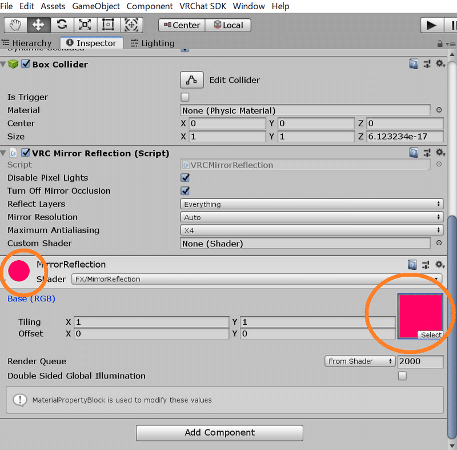
Task: Click the Center X input field
Action: tap(227, 124)
